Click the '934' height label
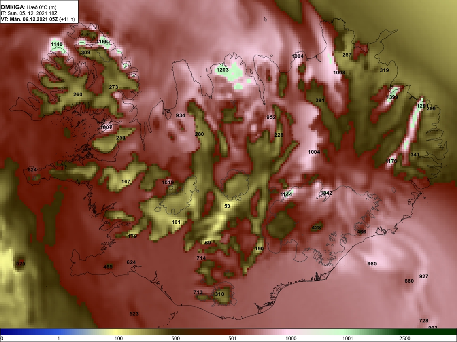The width and height of the screenshot is (457, 342). pyautogui.click(x=181, y=115)
